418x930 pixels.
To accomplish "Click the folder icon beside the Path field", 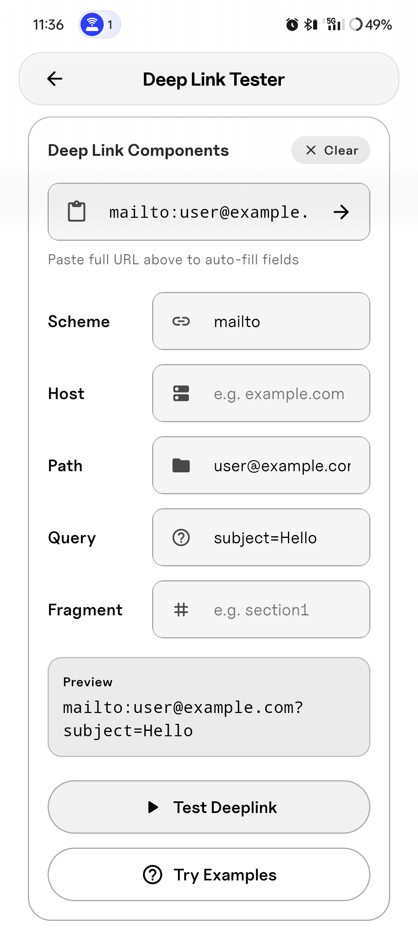I will 182,465.
